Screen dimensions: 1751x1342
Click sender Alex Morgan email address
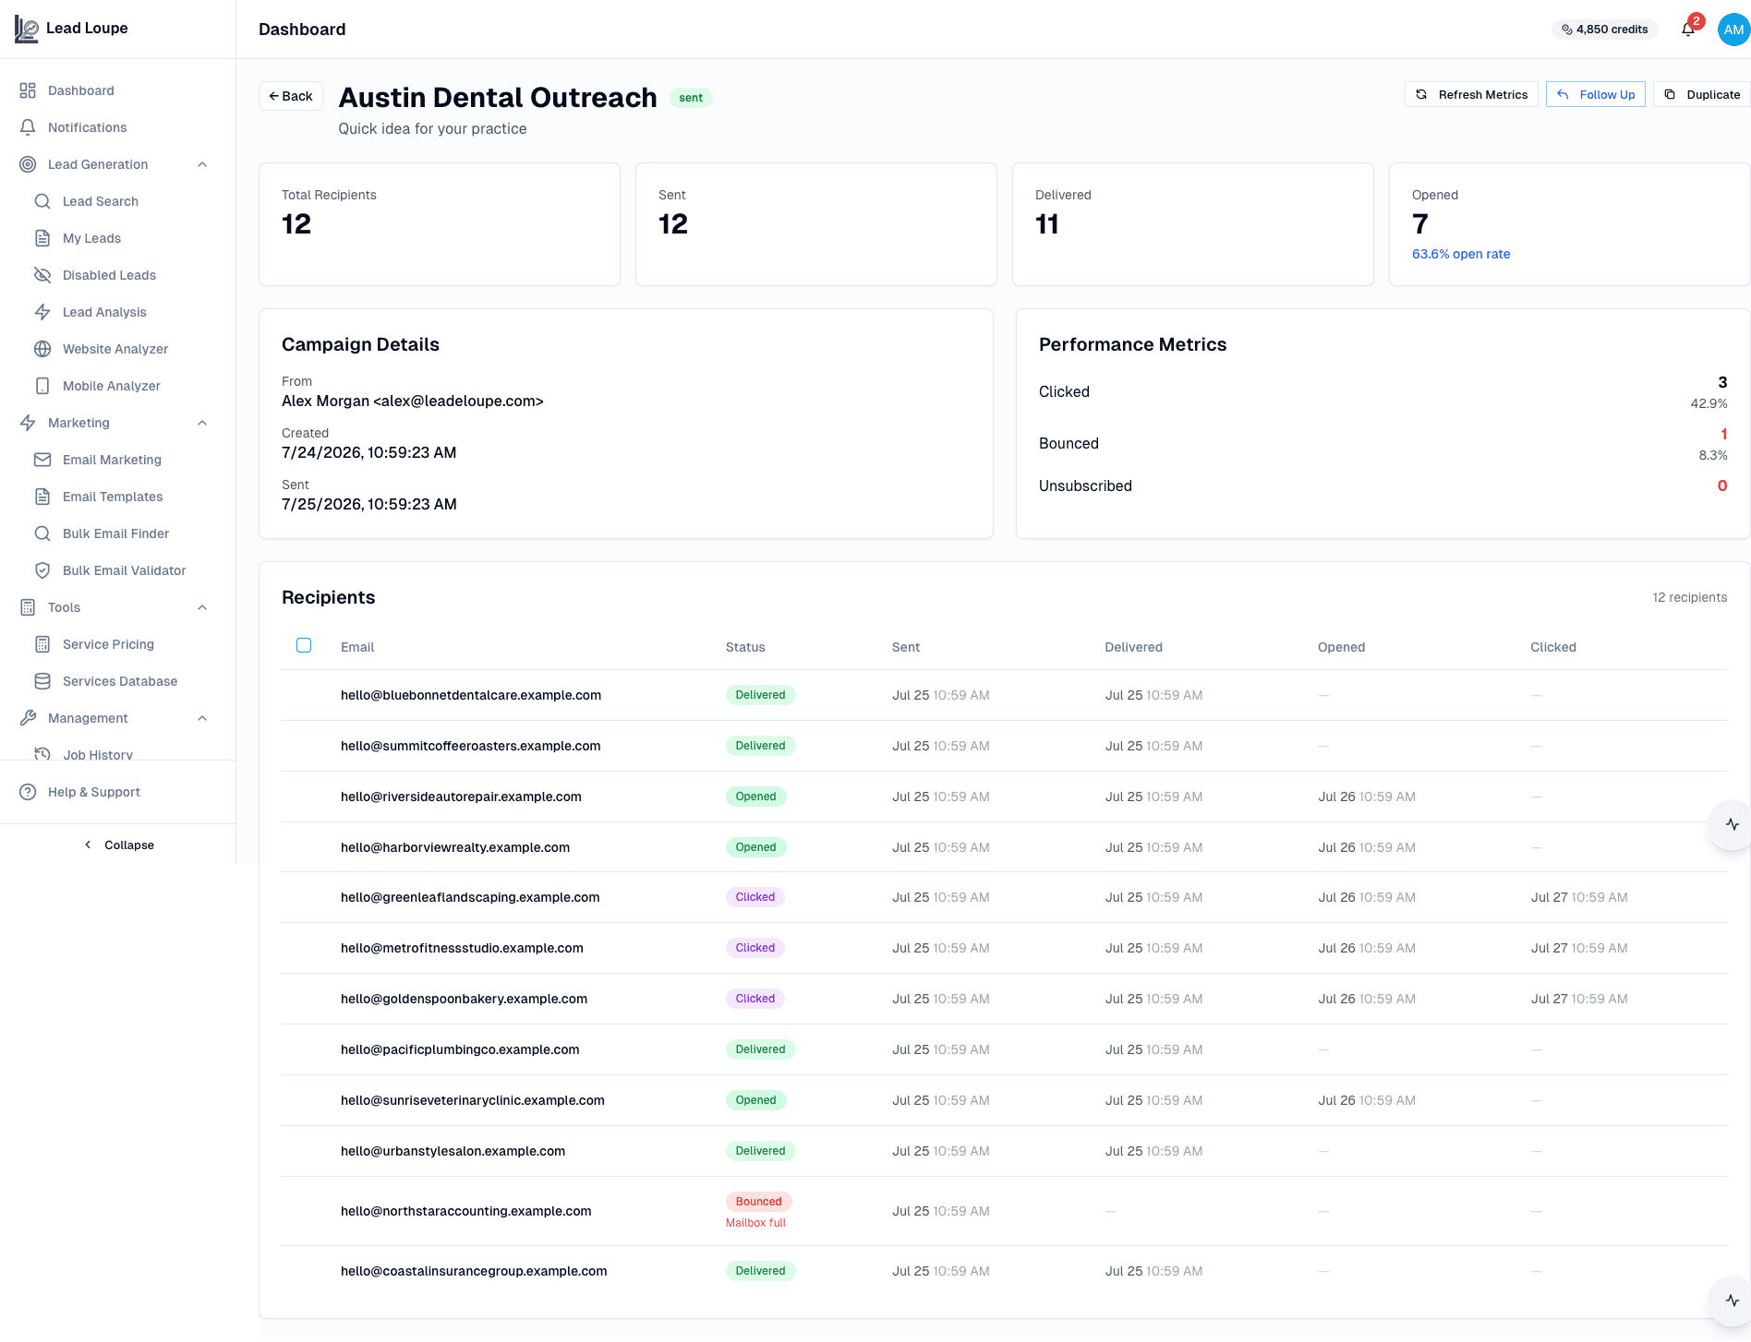click(x=413, y=401)
